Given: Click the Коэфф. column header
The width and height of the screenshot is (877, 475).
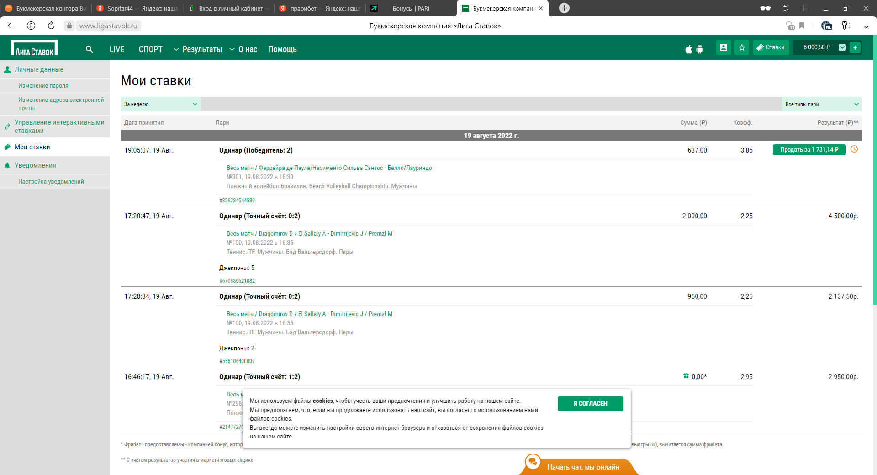Looking at the screenshot, I should coord(743,123).
